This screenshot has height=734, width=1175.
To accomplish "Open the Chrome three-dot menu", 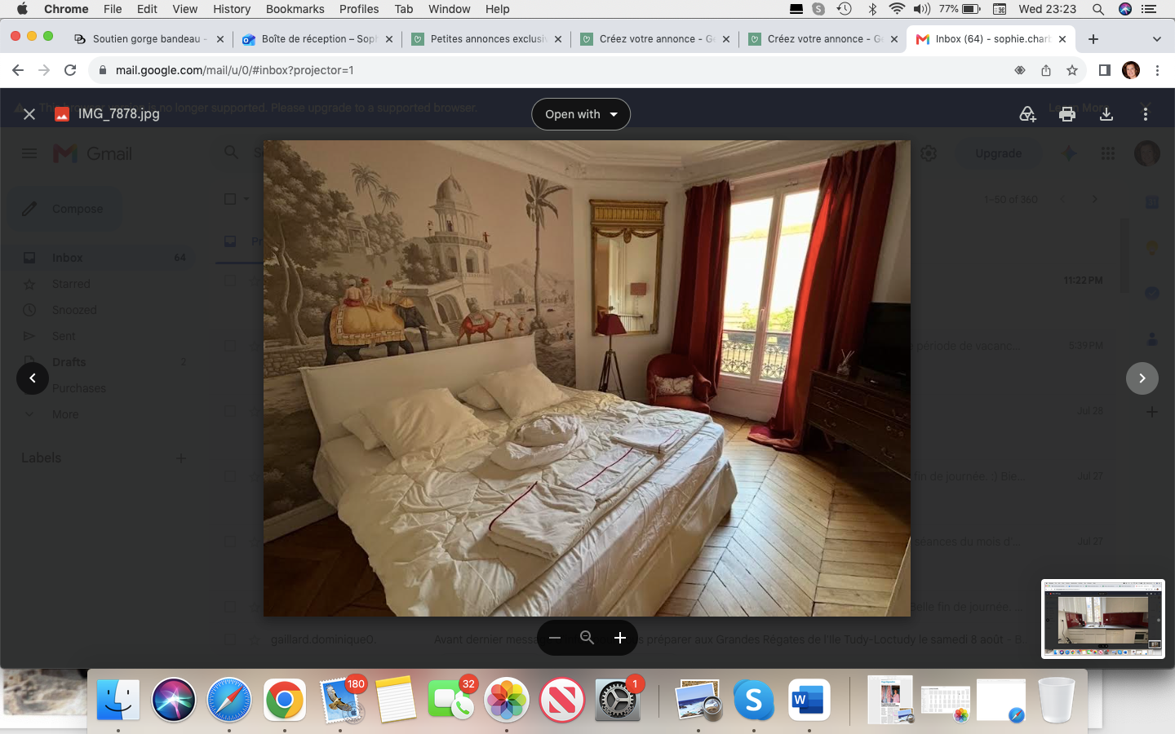I will pos(1157,70).
